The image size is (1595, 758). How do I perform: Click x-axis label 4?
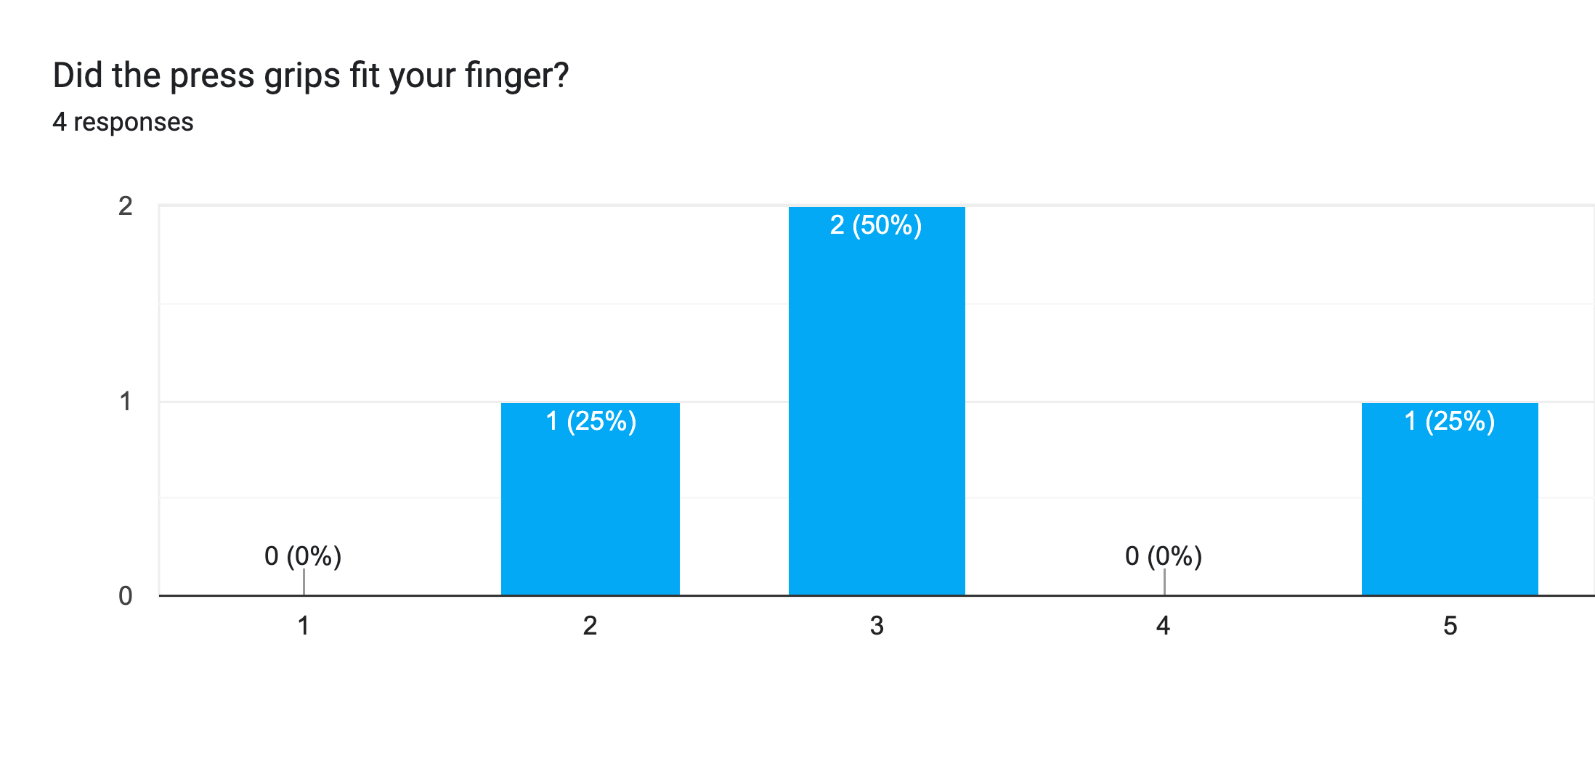click(x=1163, y=626)
